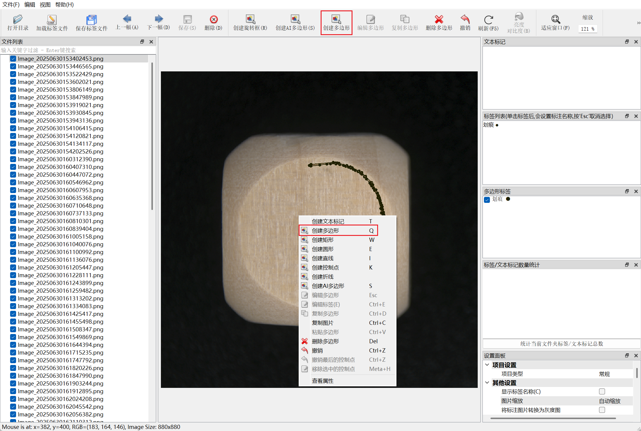This screenshot has width=641, height=431.
Task: Select the 划痕 label in the label list (标签列表)
Action: (488, 125)
